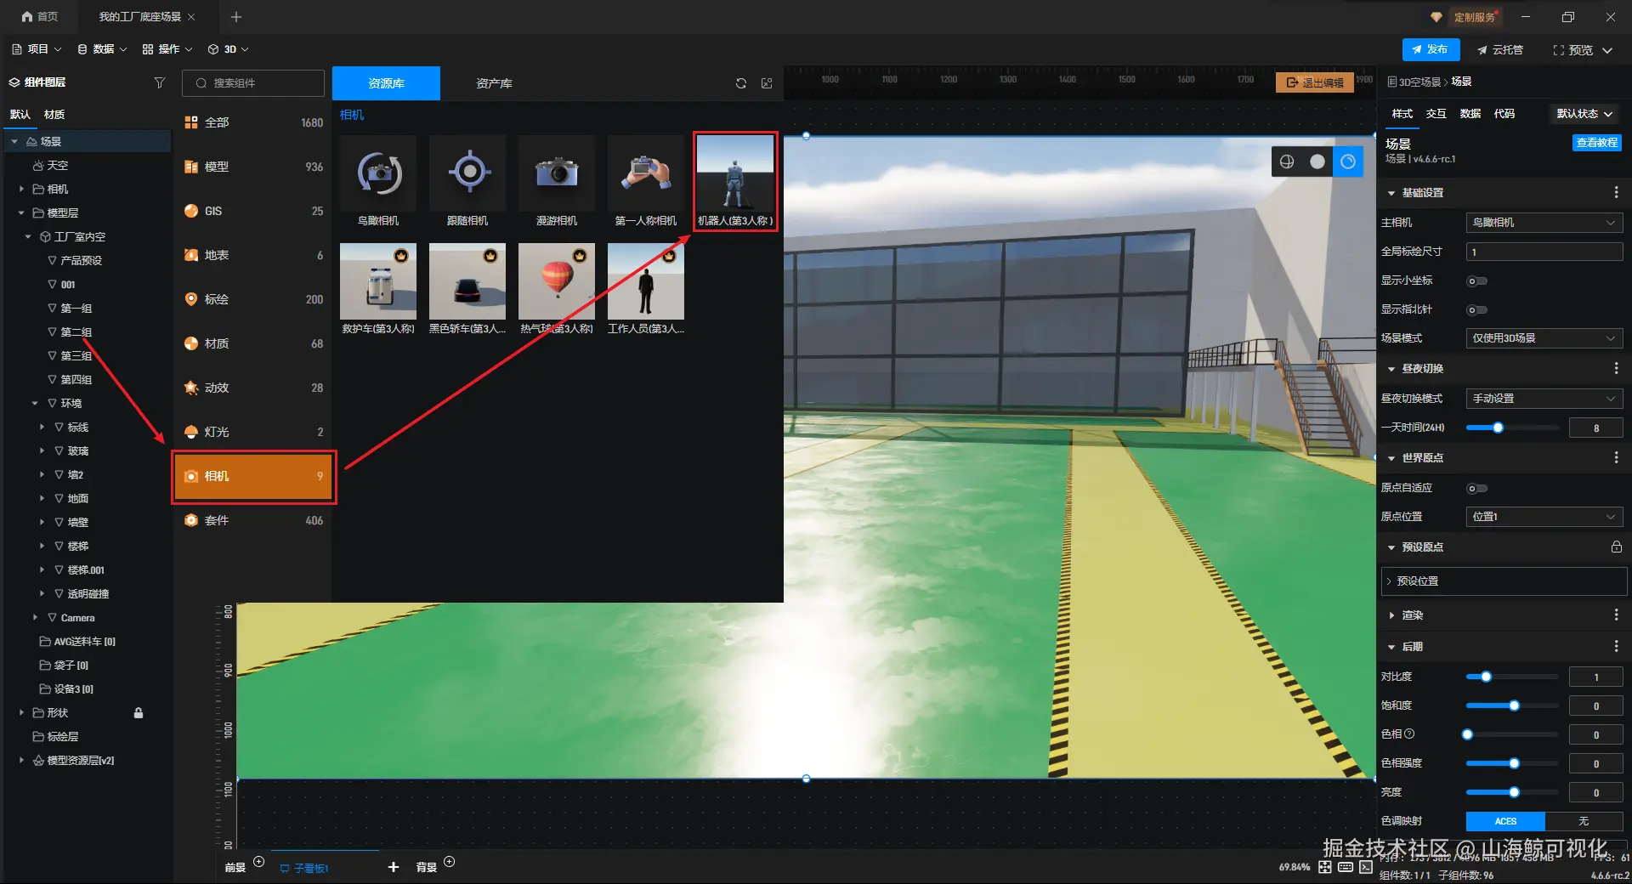Click the lock icon beside 形状 layer
The width and height of the screenshot is (1632, 884).
point(139,713)
